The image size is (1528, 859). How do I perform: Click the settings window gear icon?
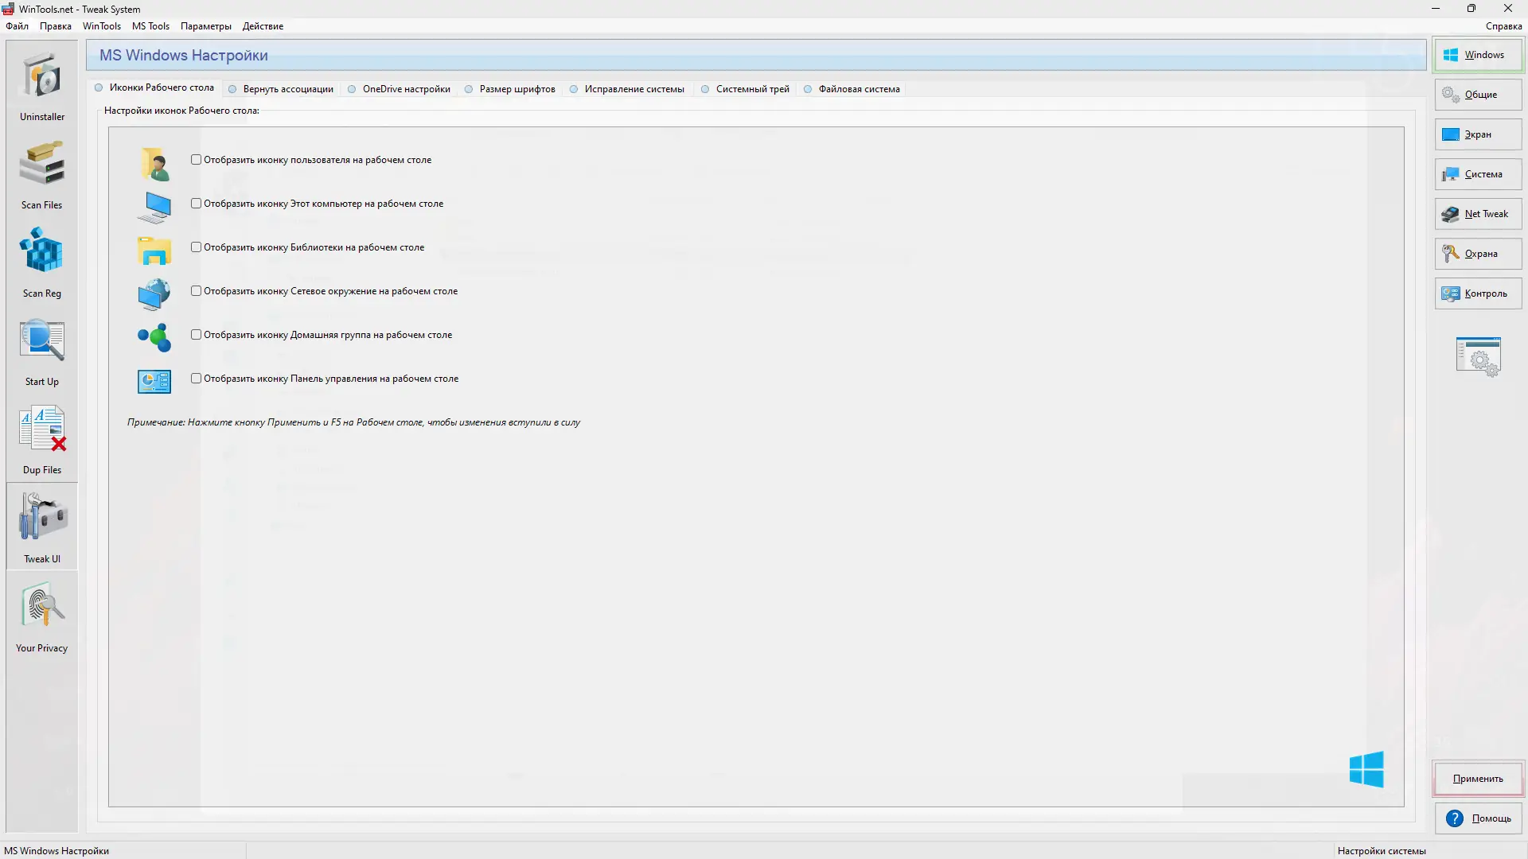[x=1478, y=357]
